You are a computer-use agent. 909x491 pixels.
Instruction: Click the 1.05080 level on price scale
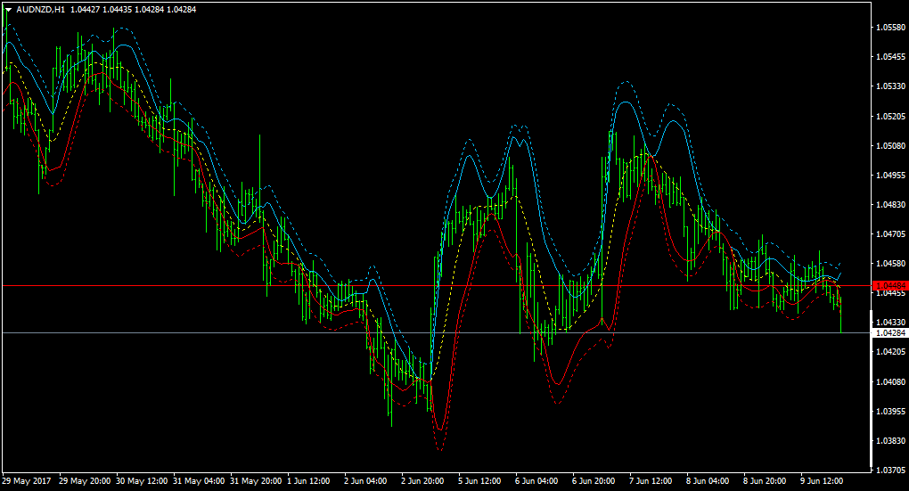click(x=890, y=145)
